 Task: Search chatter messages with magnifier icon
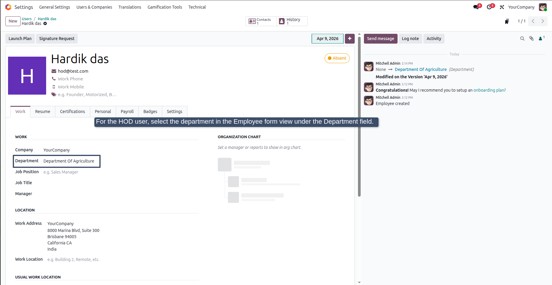(522, 39)
